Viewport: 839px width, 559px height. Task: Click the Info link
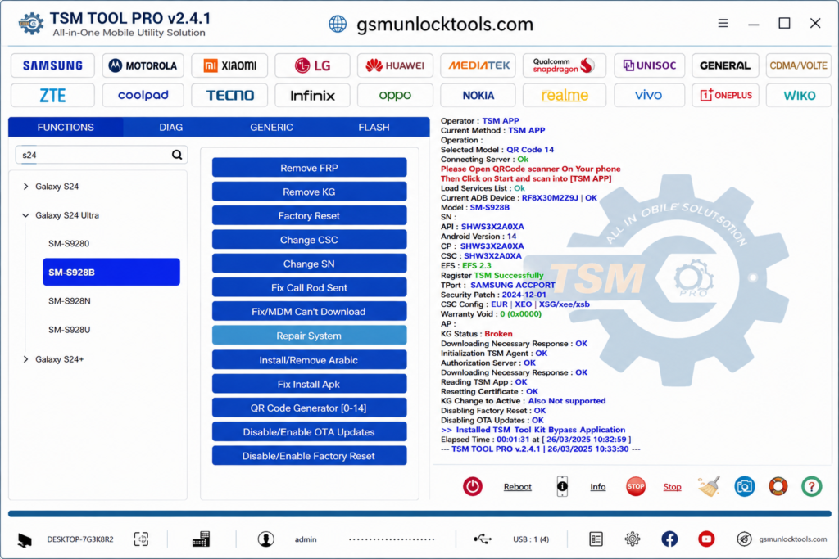coord(597,487)
